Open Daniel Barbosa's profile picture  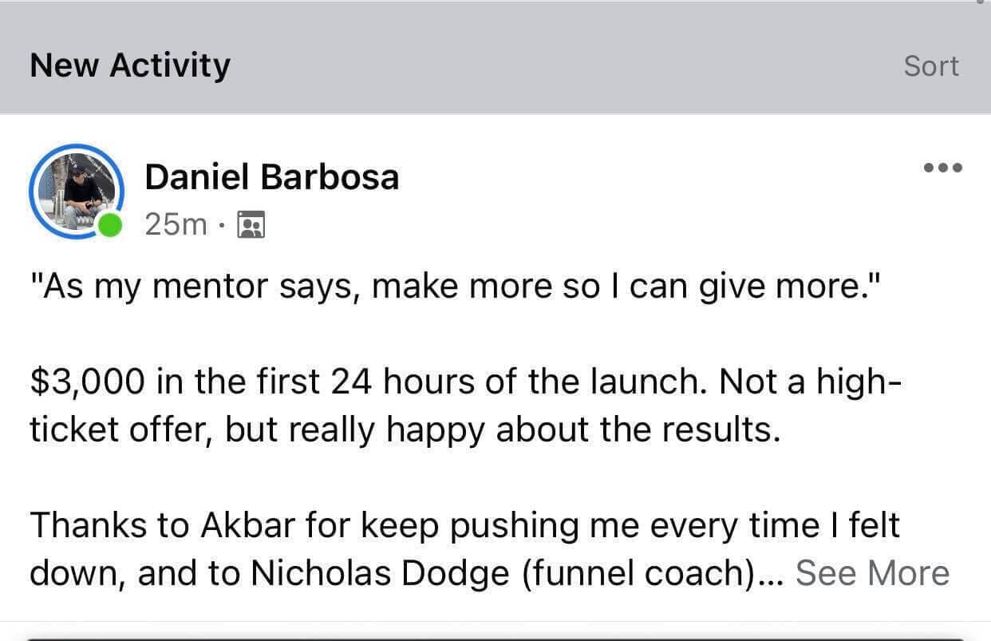click(x=77, y=192)
